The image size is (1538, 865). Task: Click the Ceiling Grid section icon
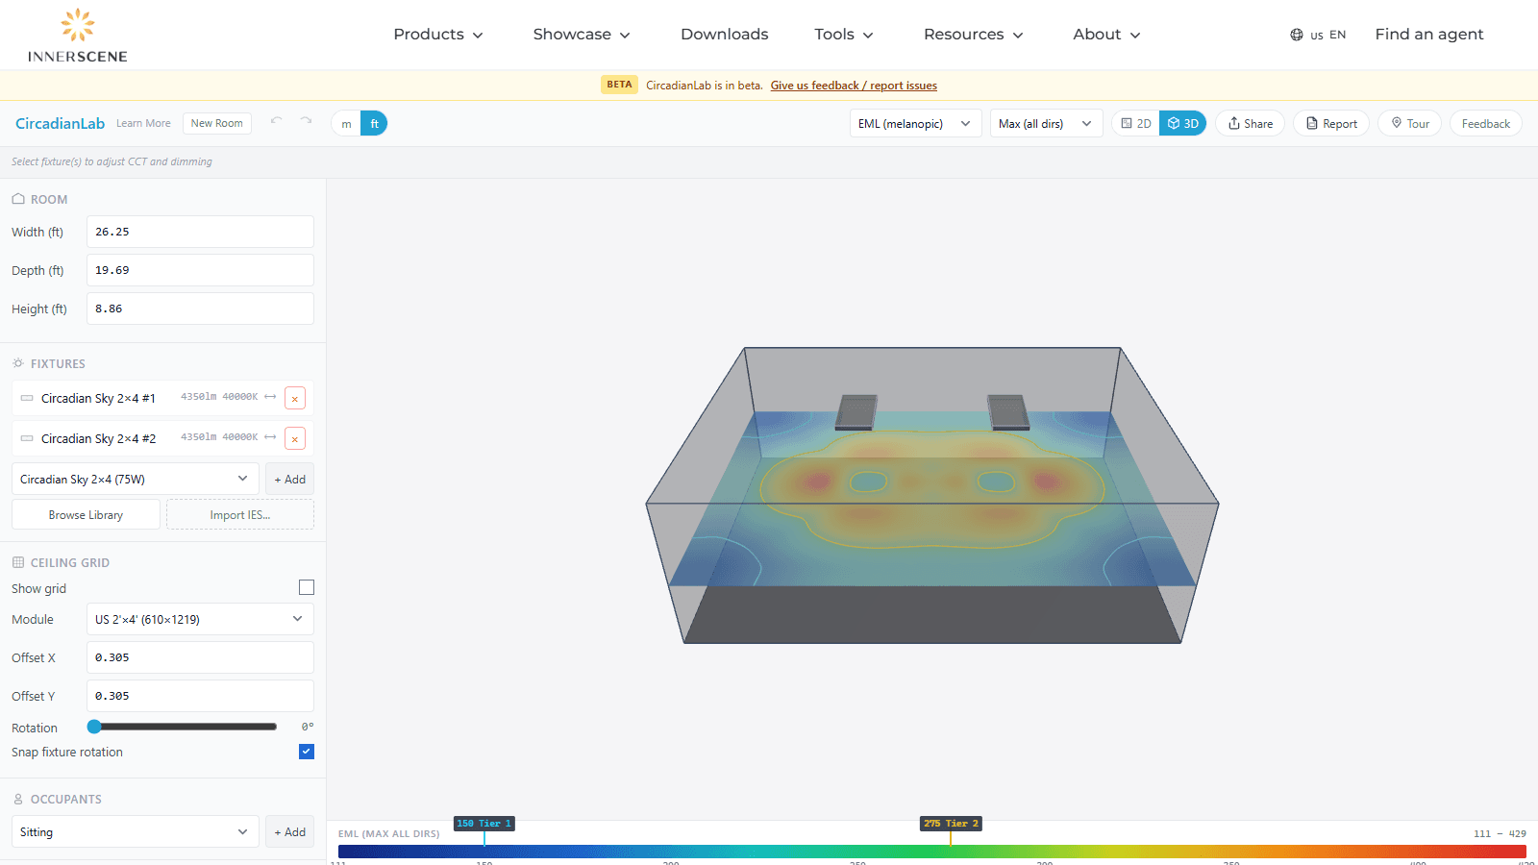[x=18, y=562]
